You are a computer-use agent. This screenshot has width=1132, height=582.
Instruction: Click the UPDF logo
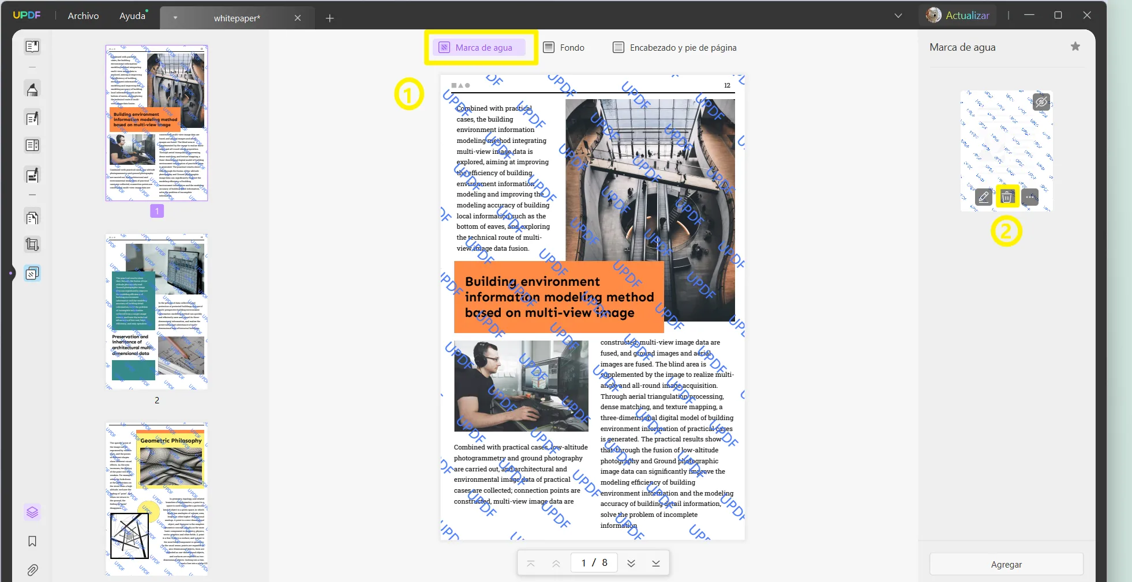point(27,16)
